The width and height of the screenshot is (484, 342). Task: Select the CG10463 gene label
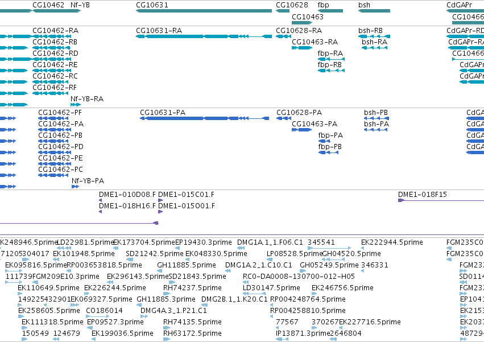pos(308,17)
